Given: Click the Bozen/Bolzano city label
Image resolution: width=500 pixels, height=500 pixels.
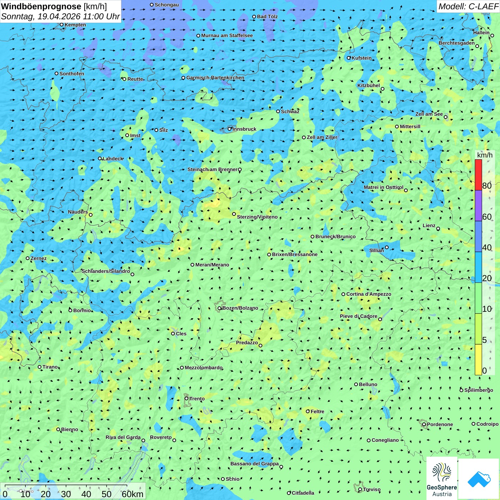Looking at the screenshot, I should click(240, 308).
